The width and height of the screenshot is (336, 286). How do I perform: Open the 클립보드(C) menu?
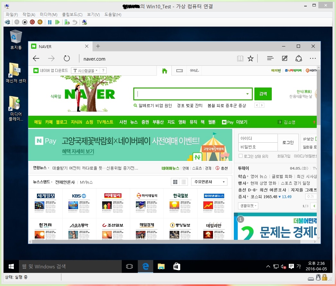click(x=72, y=14)
